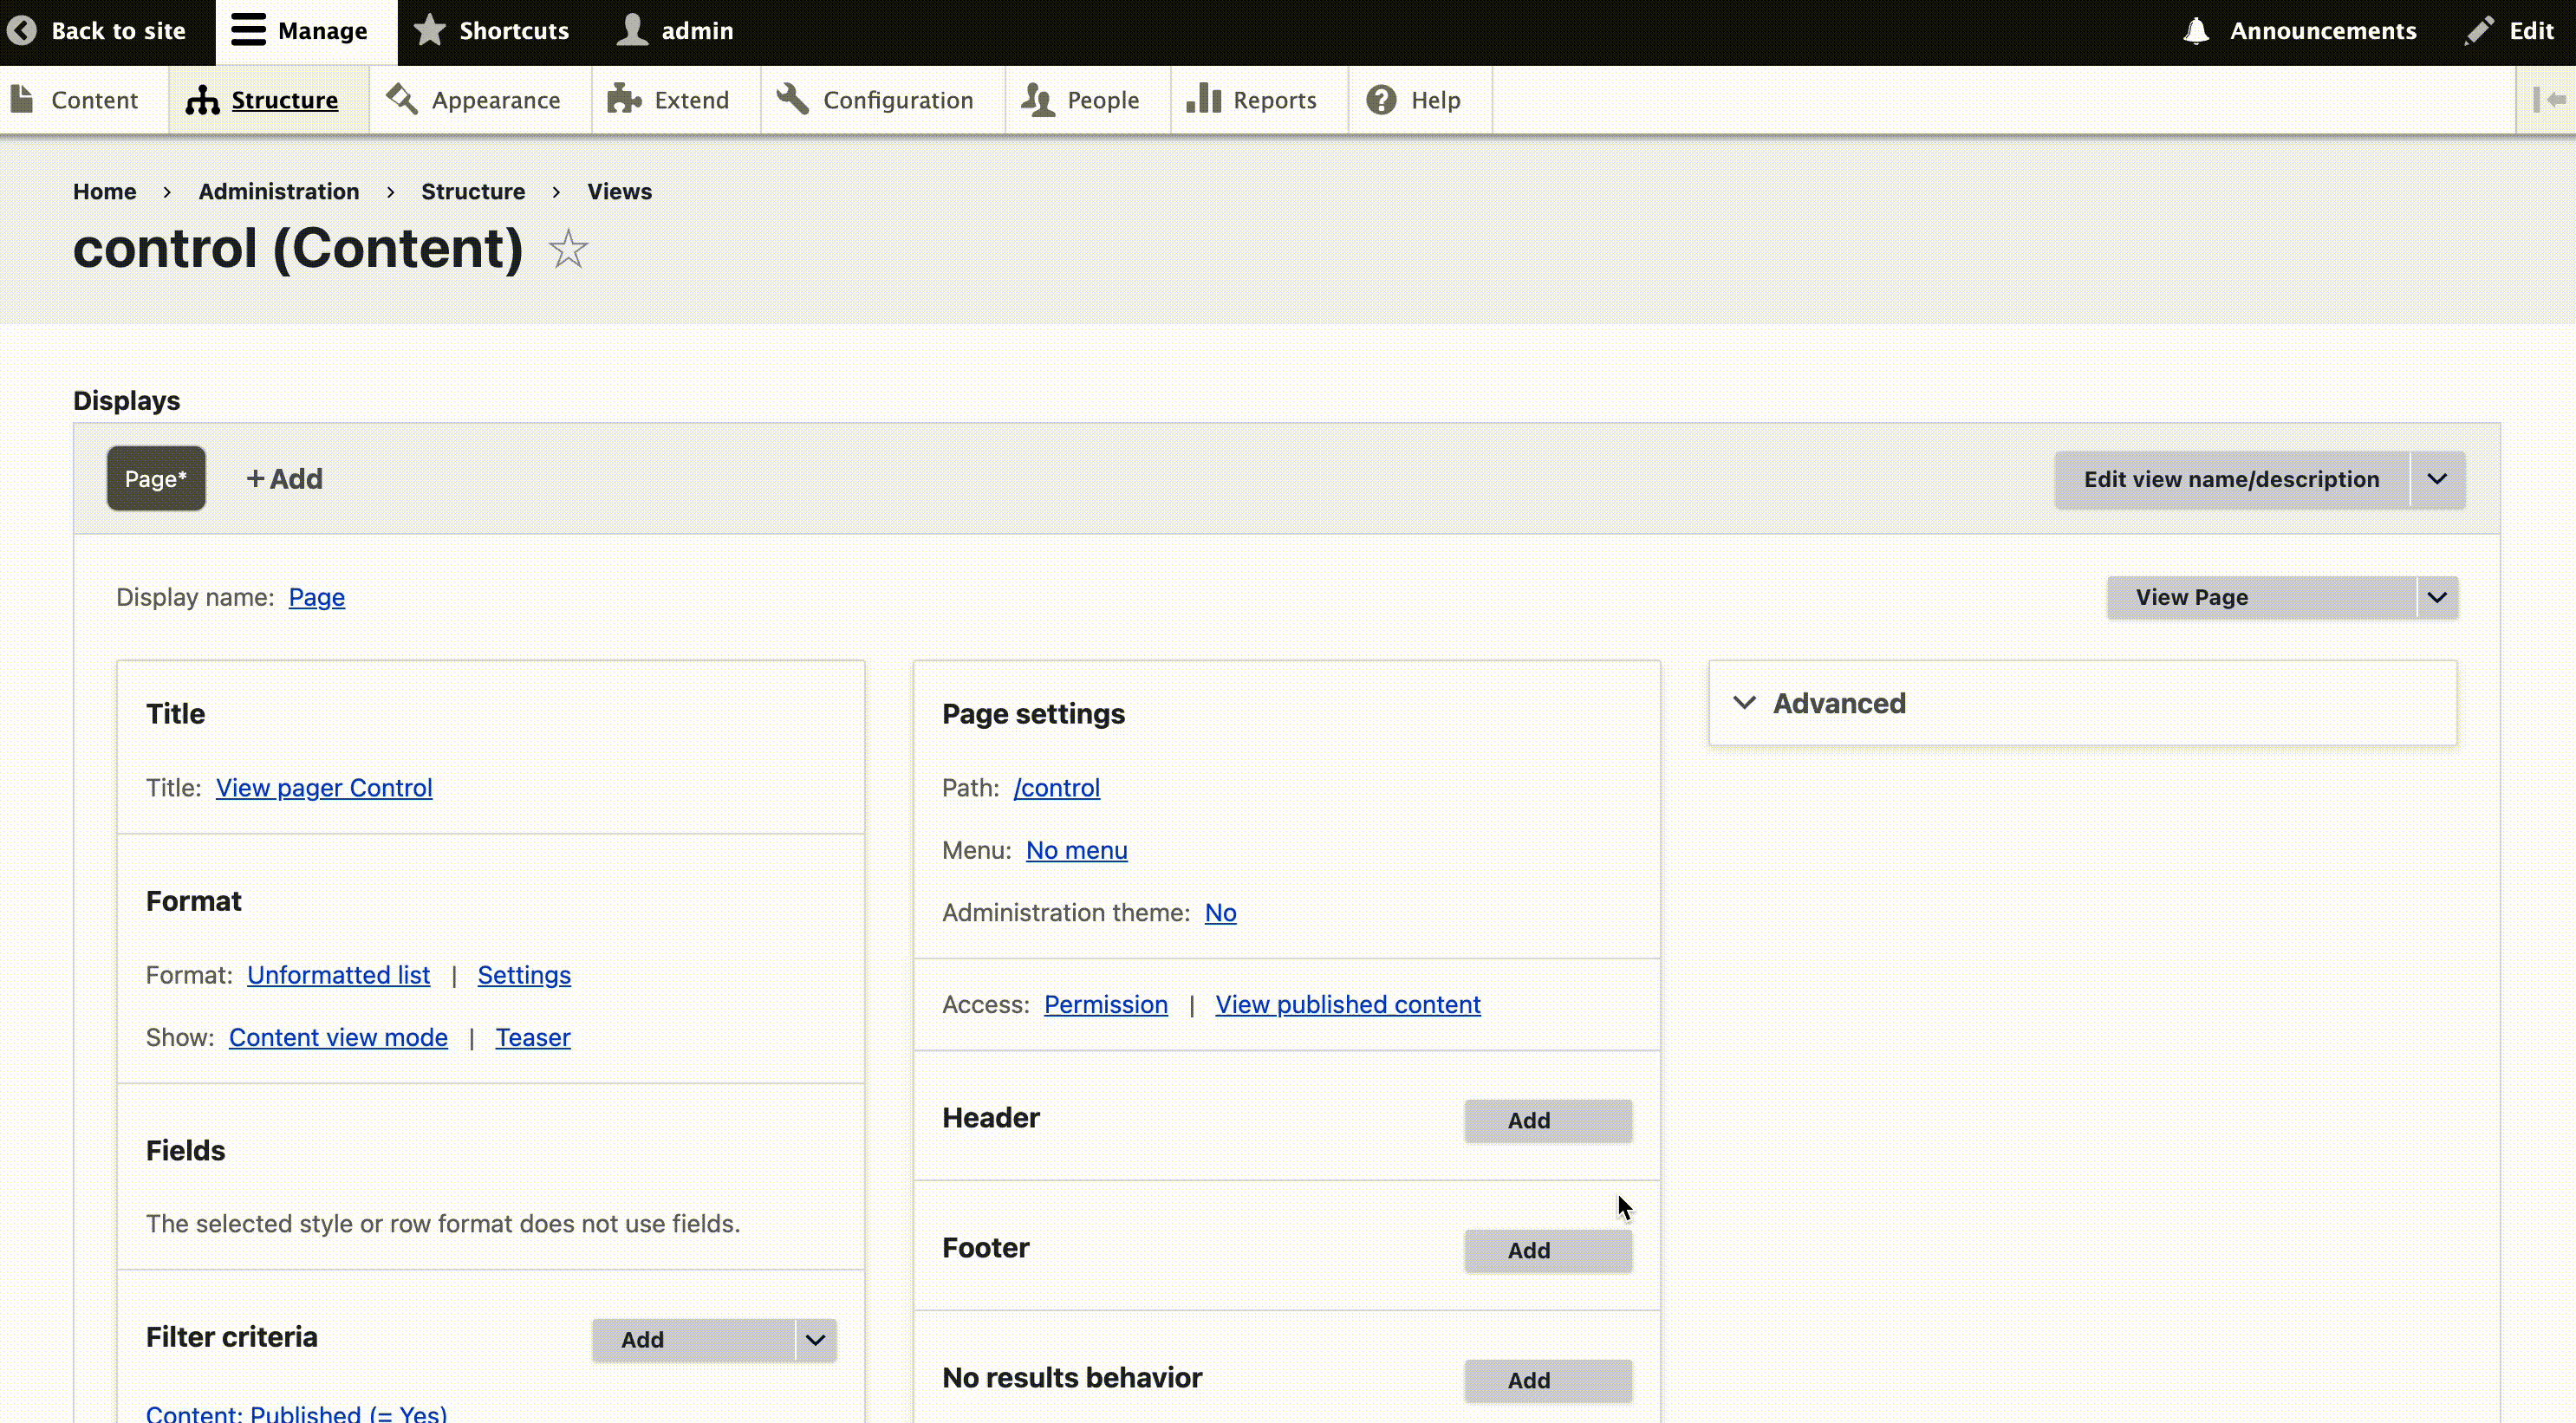The image size is (2576, 1423).
Task: Add a Footer area
Action: click(x=1548, y=1251)
